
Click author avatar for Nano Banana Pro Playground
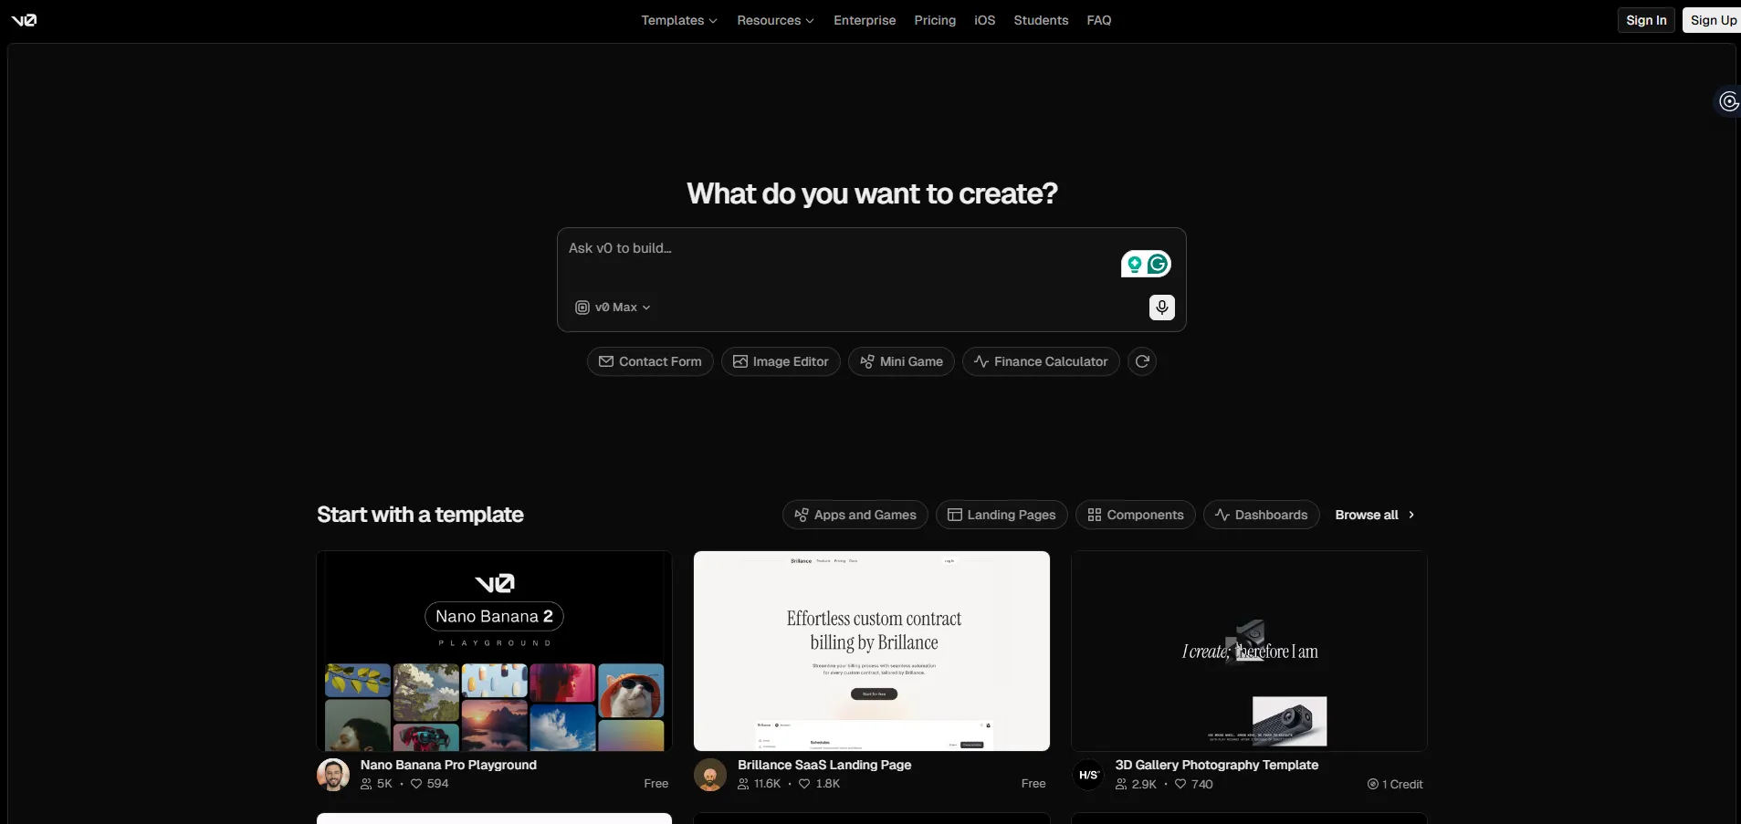(x=332, y=775)
